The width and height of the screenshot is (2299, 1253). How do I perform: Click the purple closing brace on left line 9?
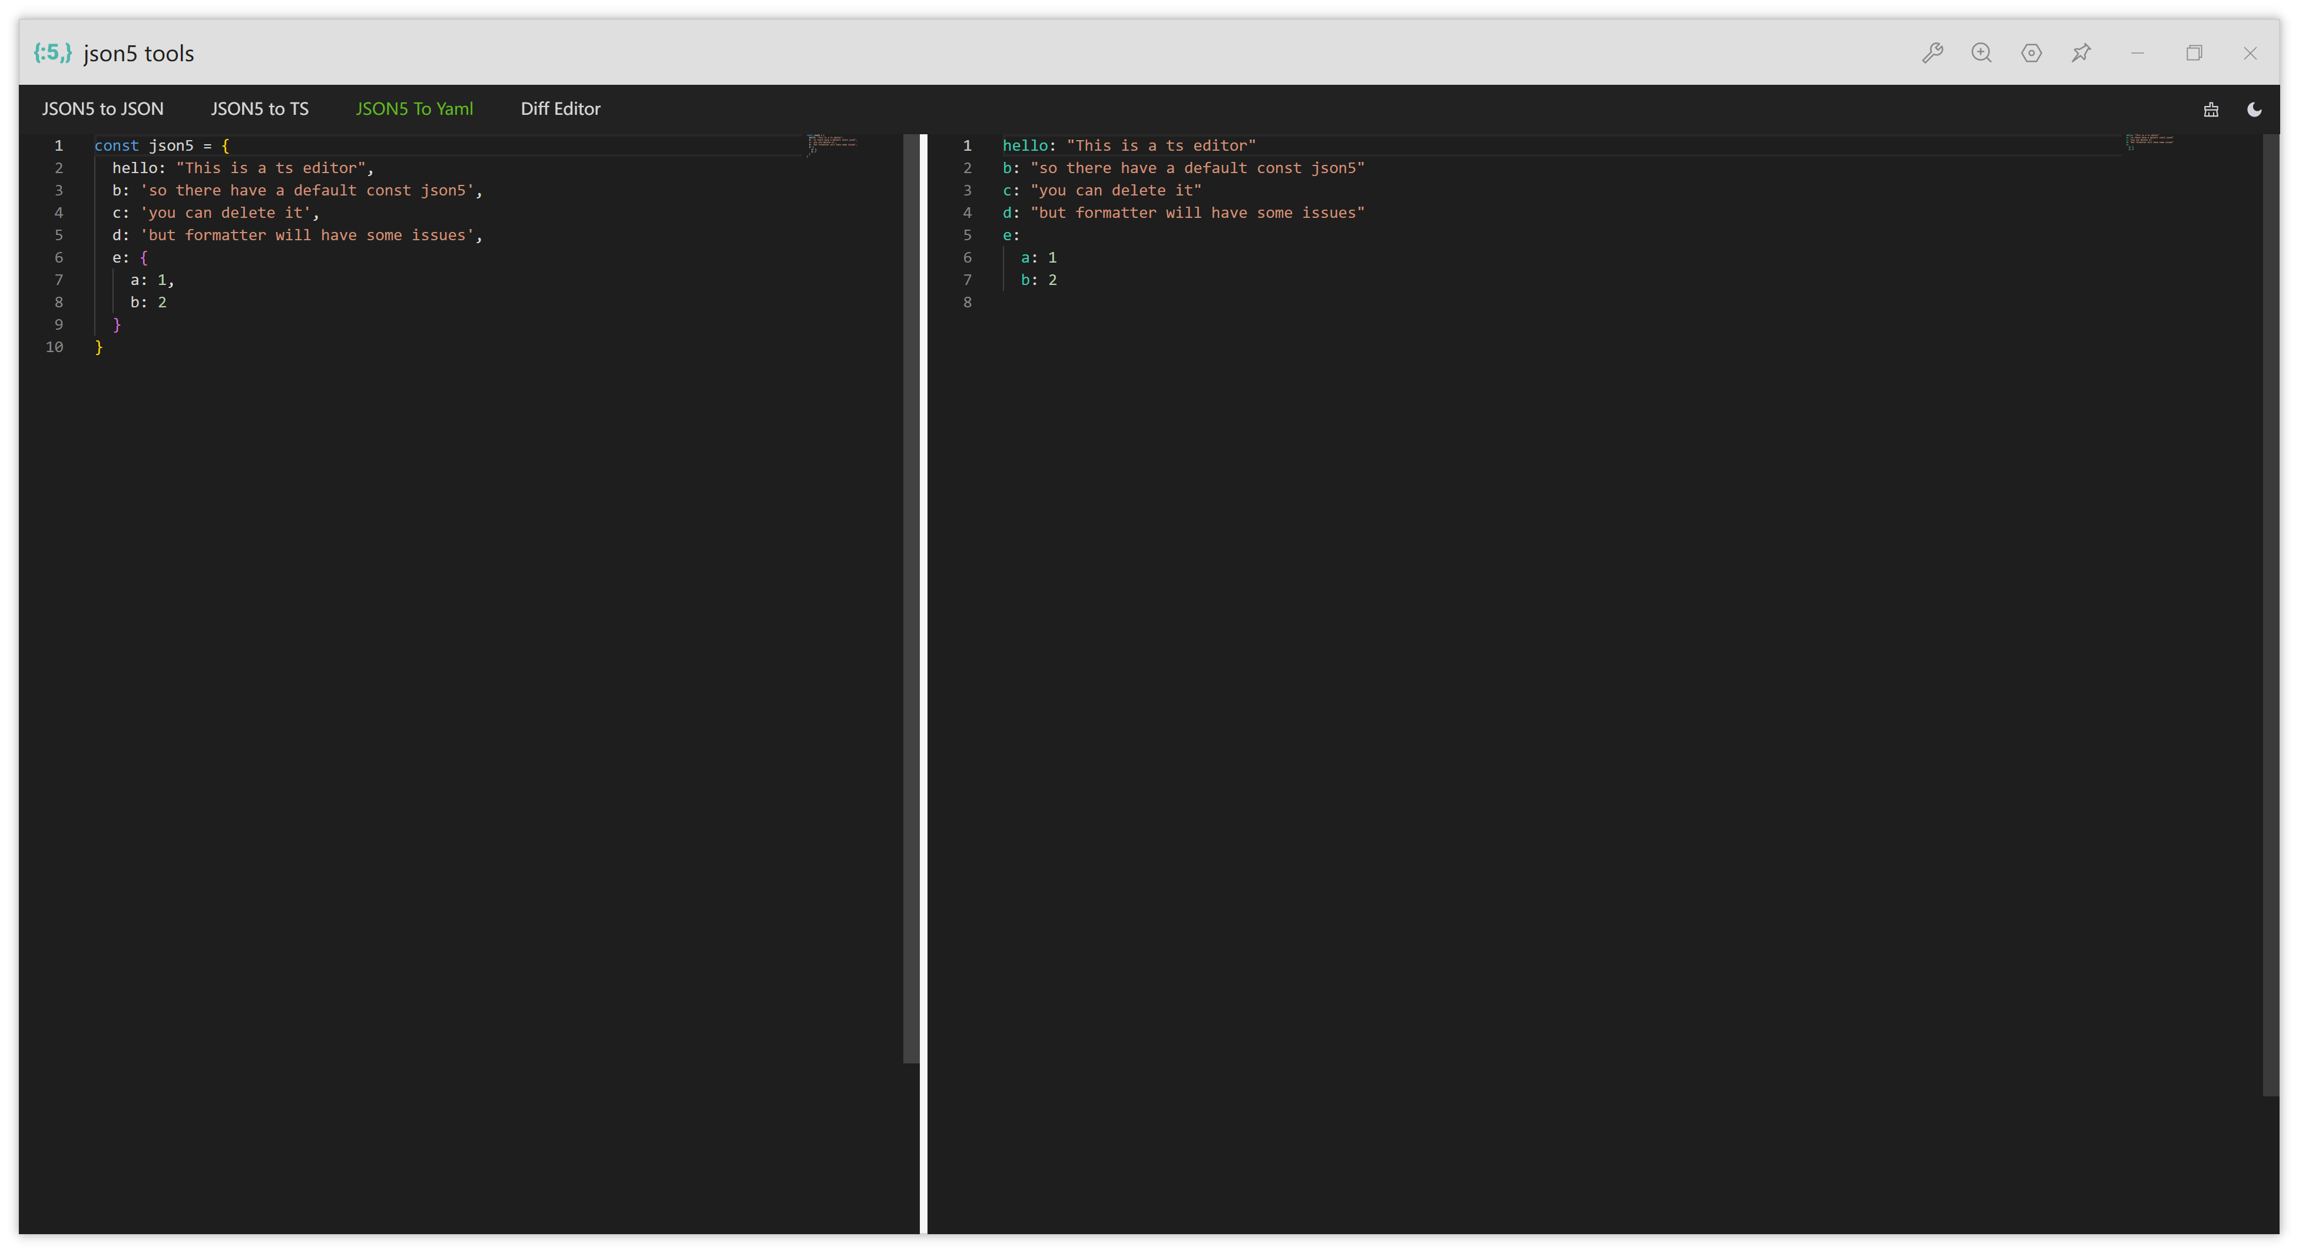pos(117,325)
